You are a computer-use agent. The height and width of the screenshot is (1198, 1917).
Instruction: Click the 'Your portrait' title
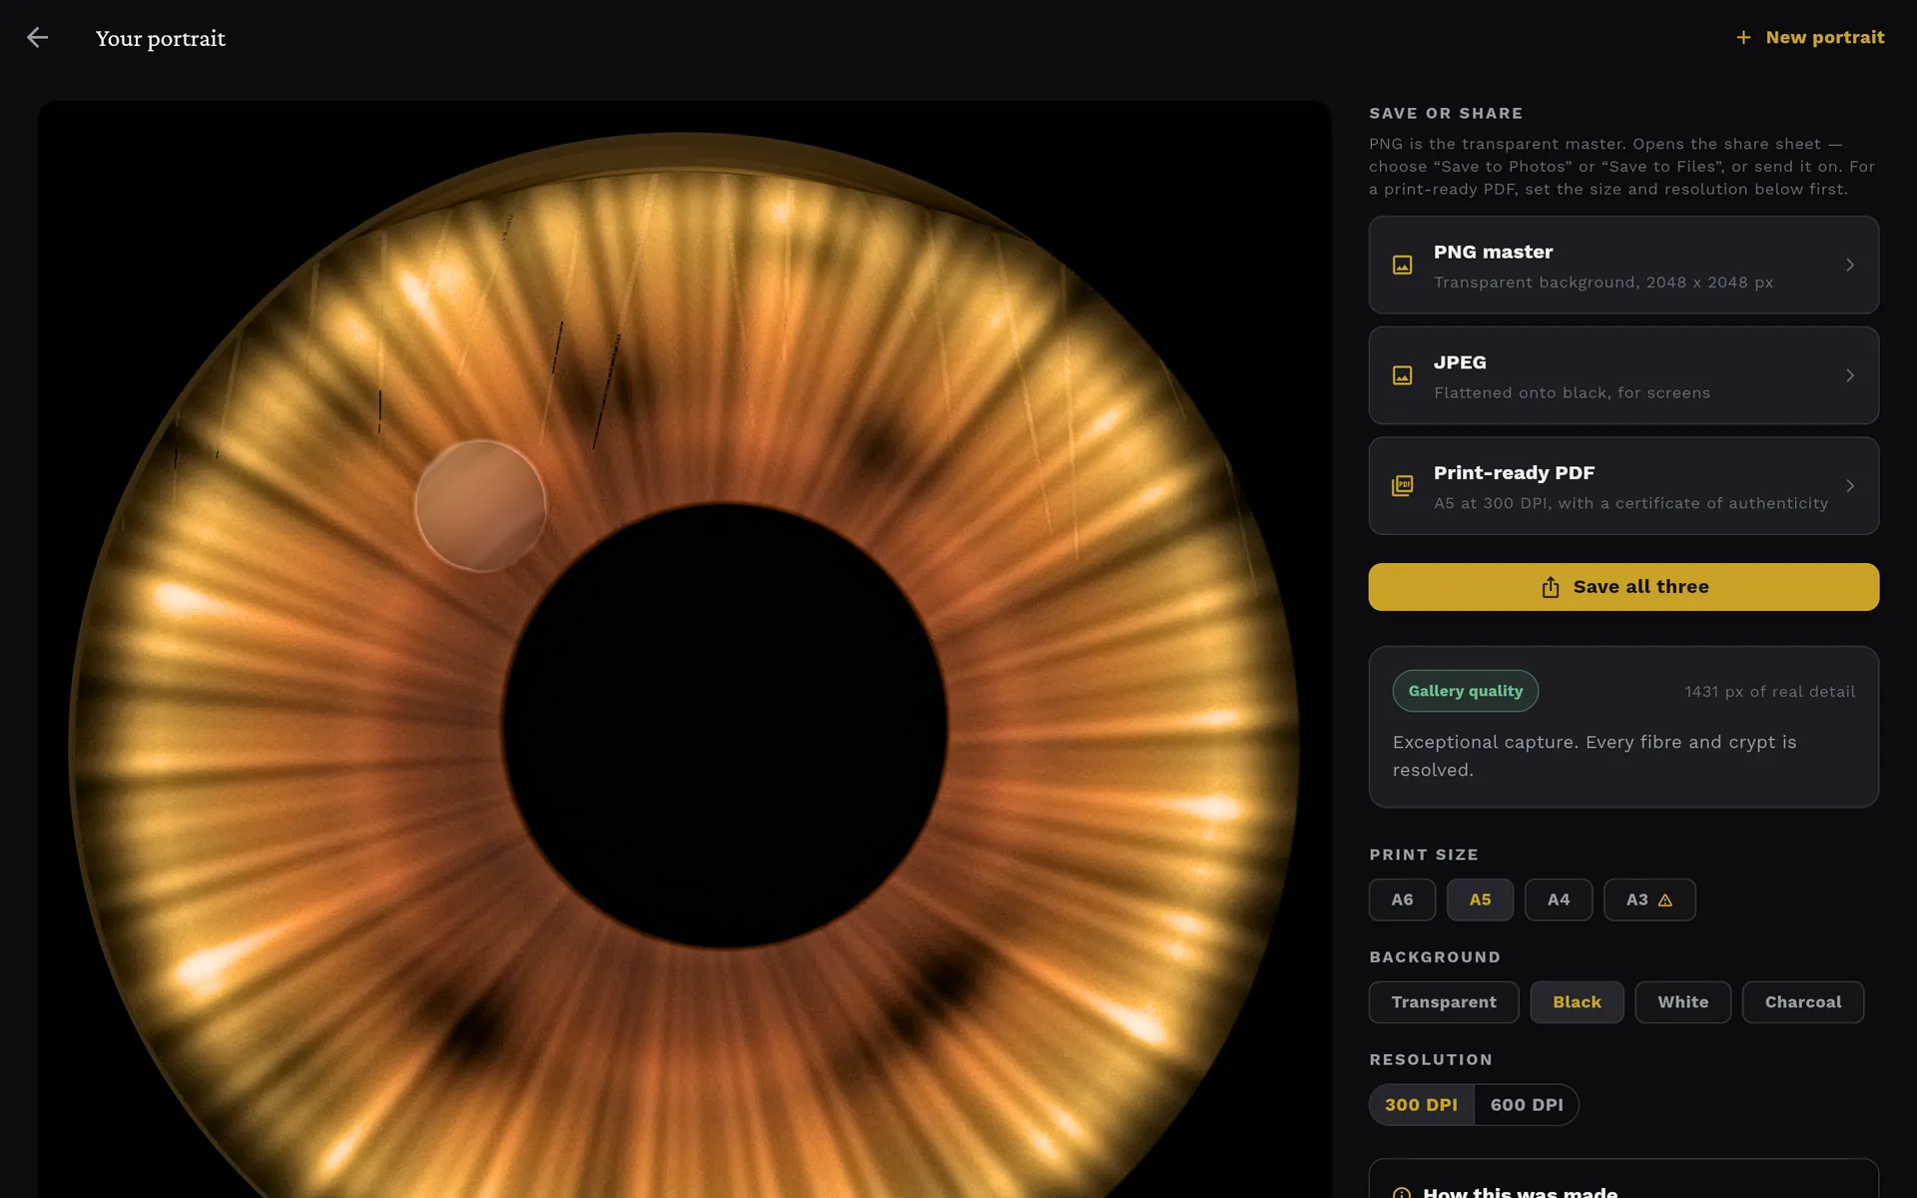pos(160,38)
